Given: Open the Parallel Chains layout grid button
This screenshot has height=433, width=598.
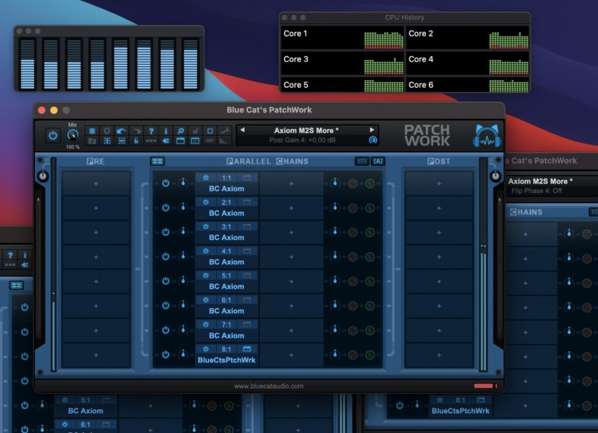Looking at the screenshot, I should (157, 161).
